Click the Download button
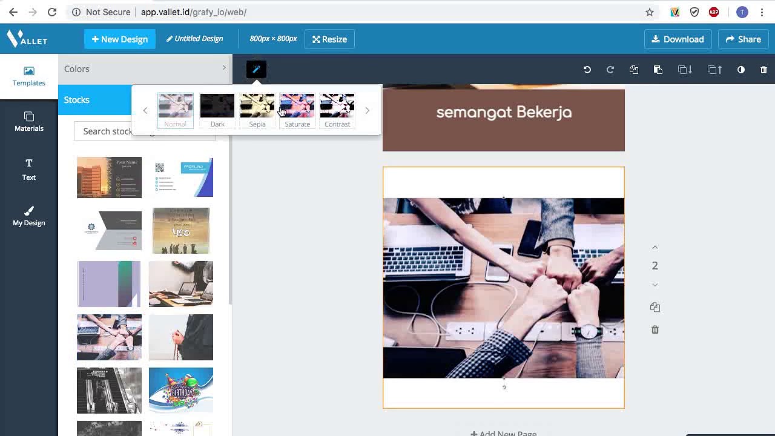775x436 pixels. click(678, 39)
